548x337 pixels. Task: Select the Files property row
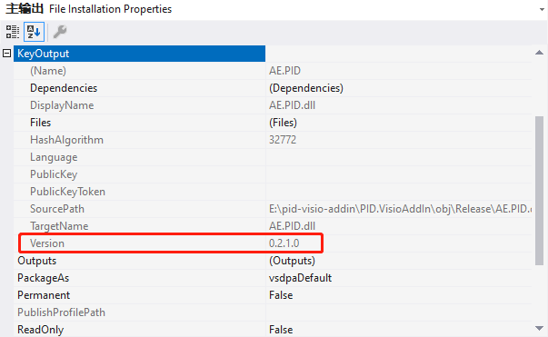pyautogui.click(x=273, y=123)
